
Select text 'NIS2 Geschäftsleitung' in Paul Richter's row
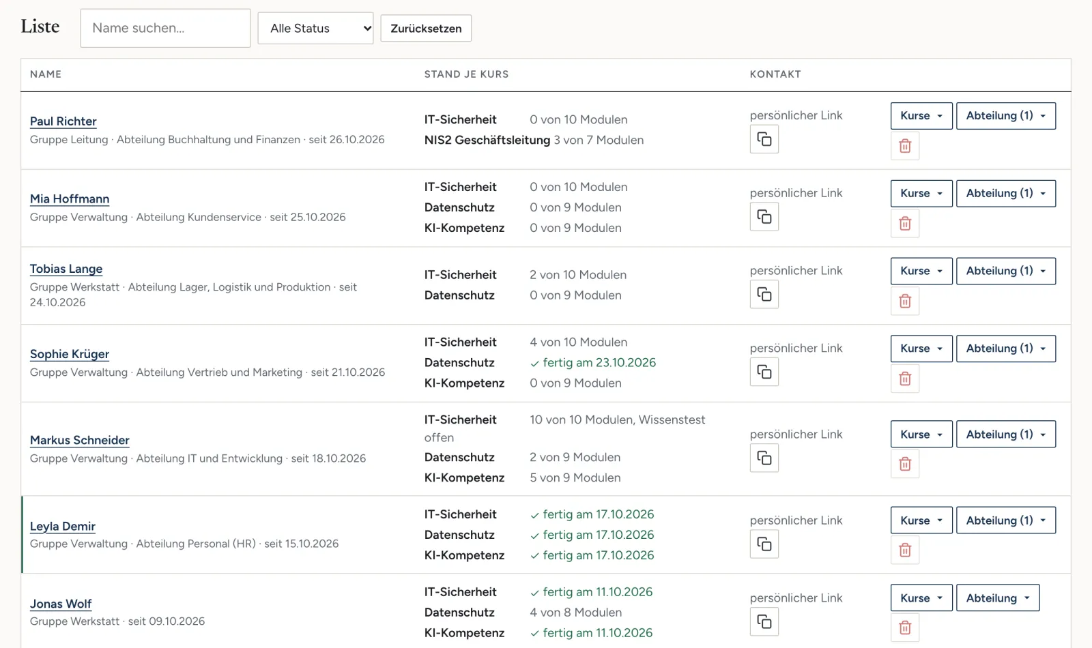(x=487, y=140)
